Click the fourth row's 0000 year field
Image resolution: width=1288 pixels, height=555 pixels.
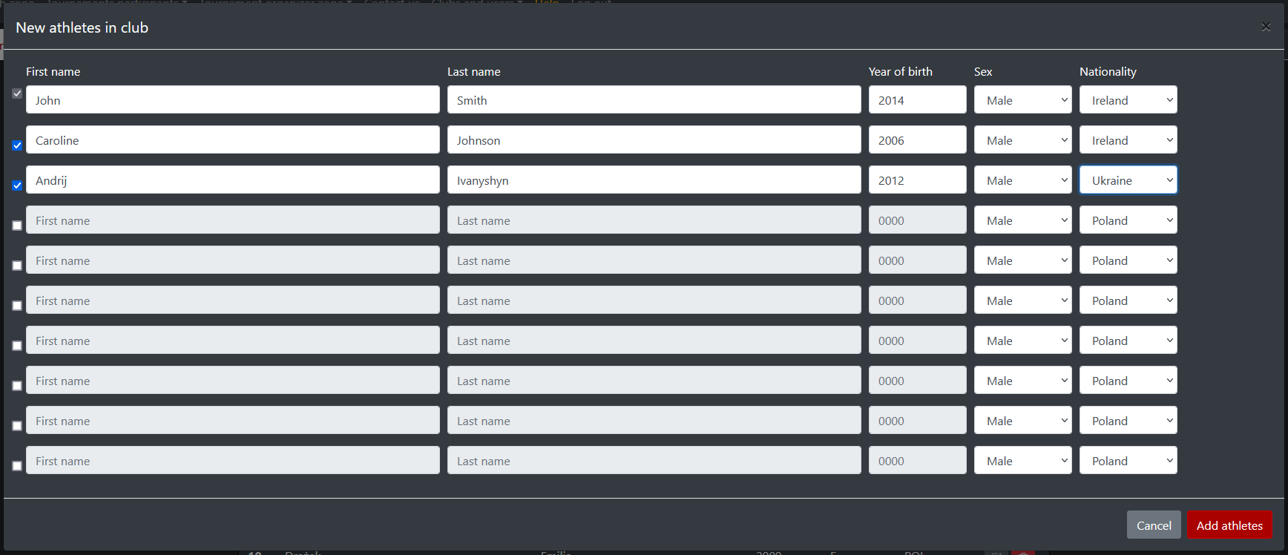918,220
